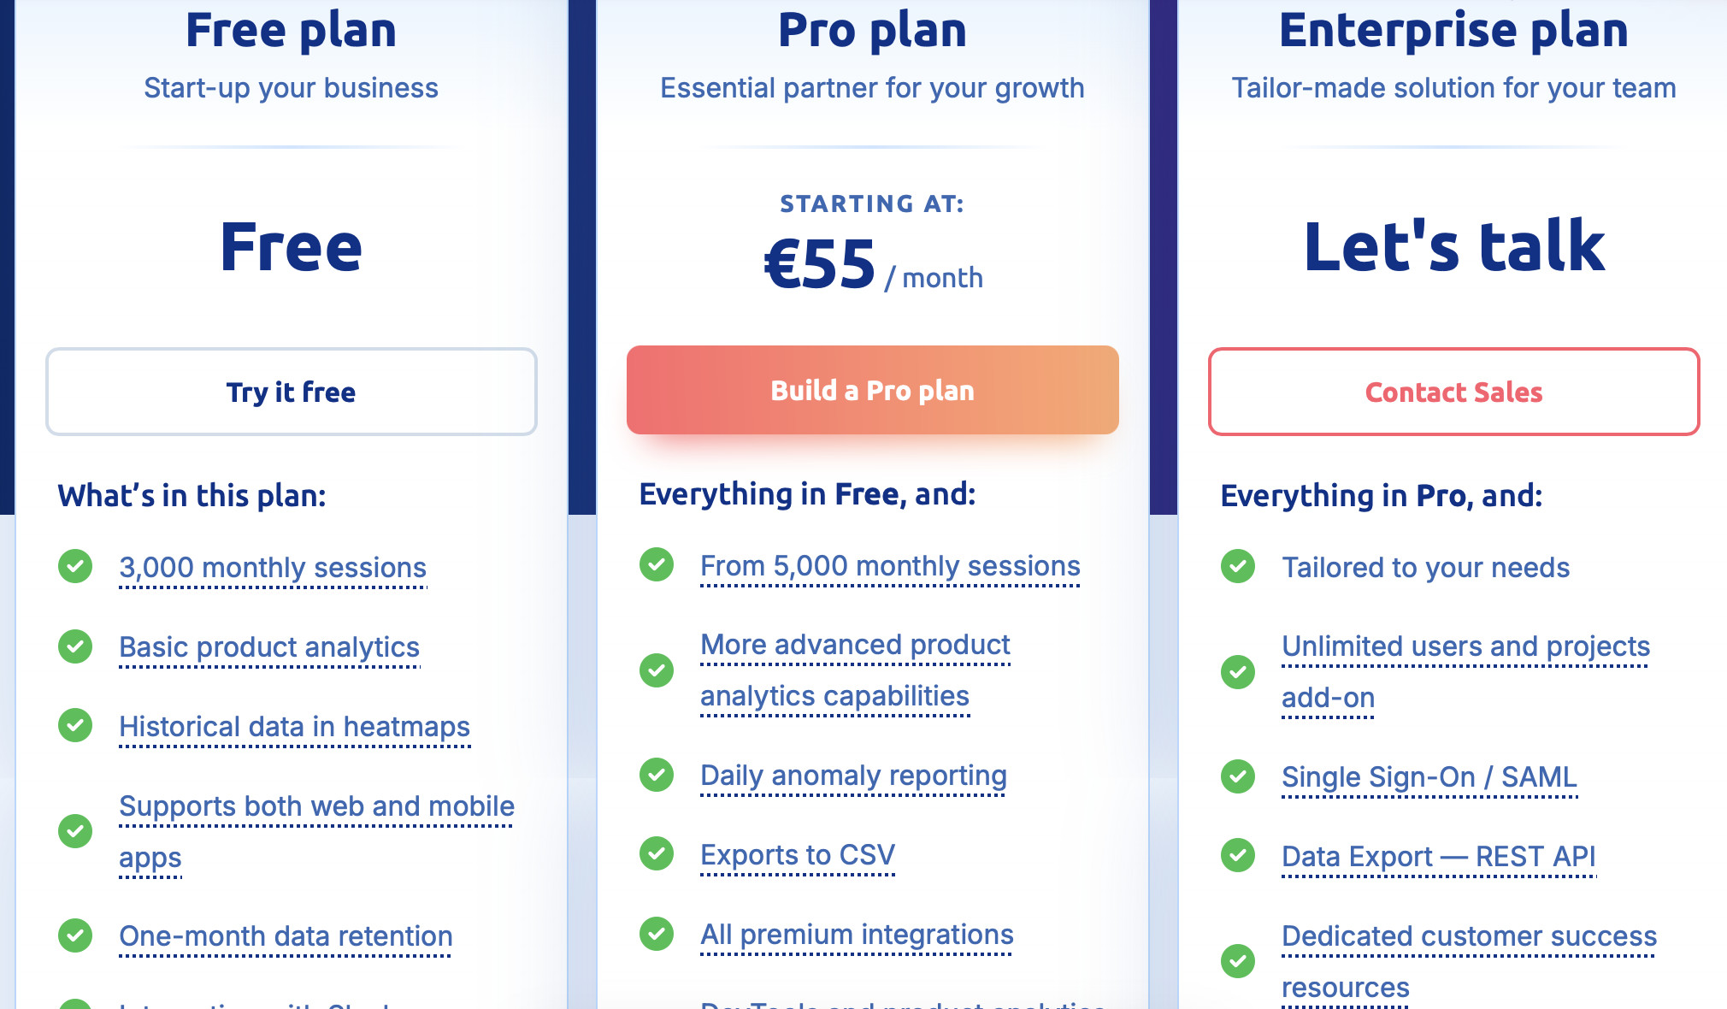
Task: Click the Try it free button
Action: tap(292, 392)
